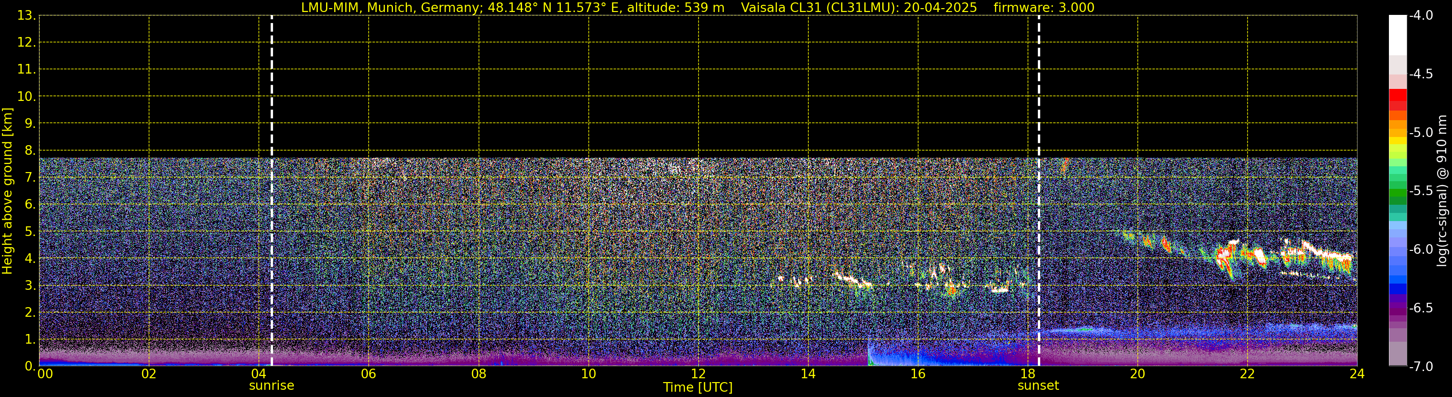Click the Height above ground [km] label
This screenshot has width=1452, height=397.
(x=7, y=191)
